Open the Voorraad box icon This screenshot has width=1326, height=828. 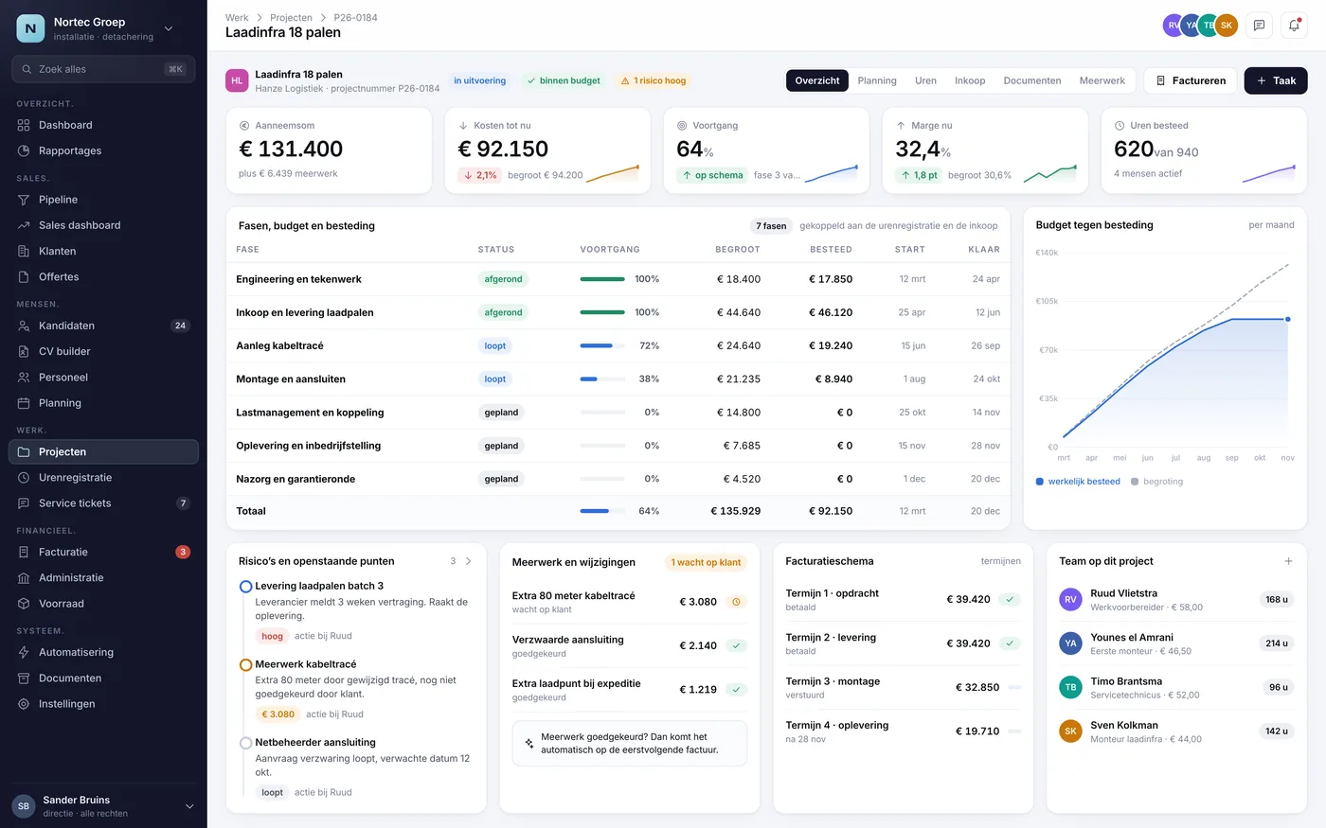point(24,604)
